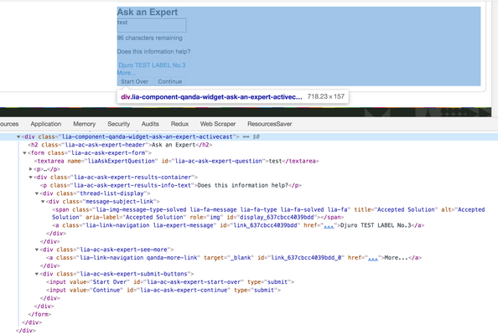Click the 96 characters remaining text
This screenshot has width=498, height=335.
click(x=149, y=38)
